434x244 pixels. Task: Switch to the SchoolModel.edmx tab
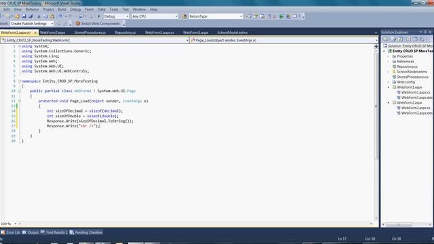point(232,33)
